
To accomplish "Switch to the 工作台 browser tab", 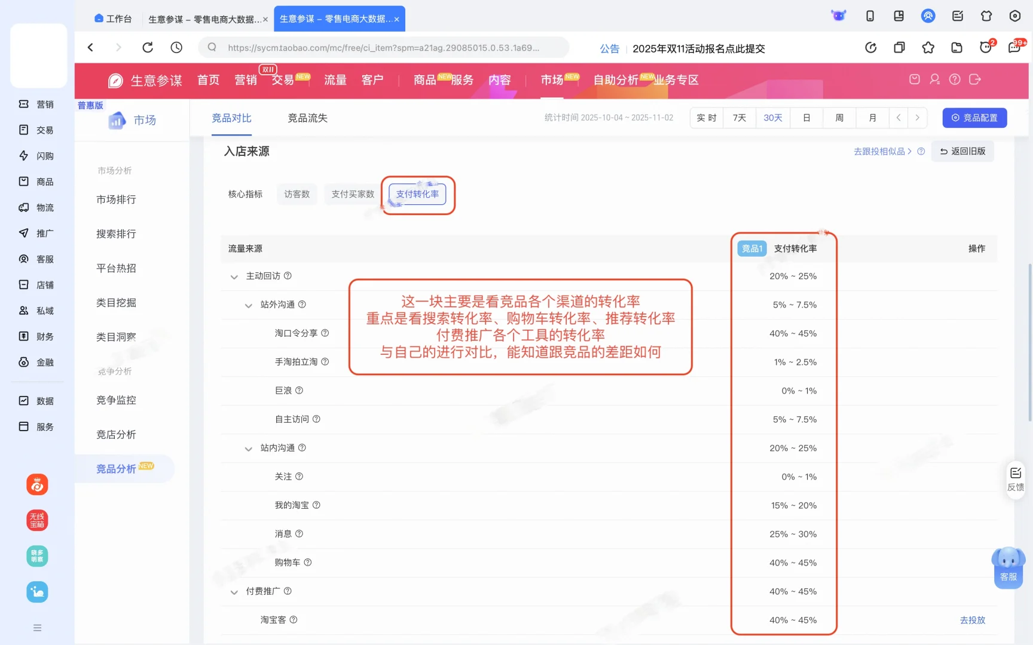I will [x=113, y=19].
